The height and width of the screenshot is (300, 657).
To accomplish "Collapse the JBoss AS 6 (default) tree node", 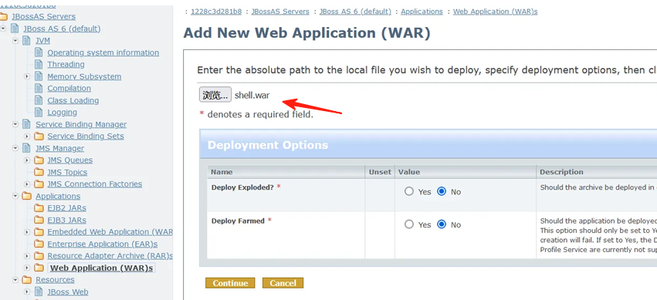I will pos(4,29).
